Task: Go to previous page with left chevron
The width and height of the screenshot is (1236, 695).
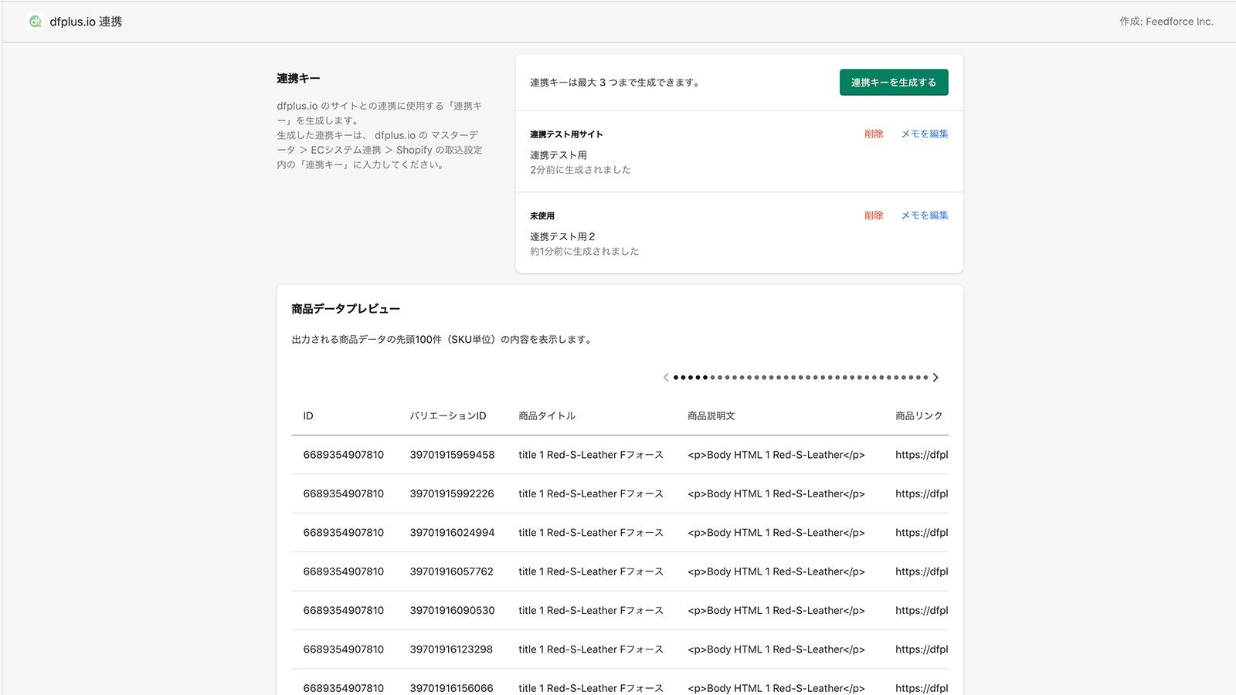Action: [665, 378]
